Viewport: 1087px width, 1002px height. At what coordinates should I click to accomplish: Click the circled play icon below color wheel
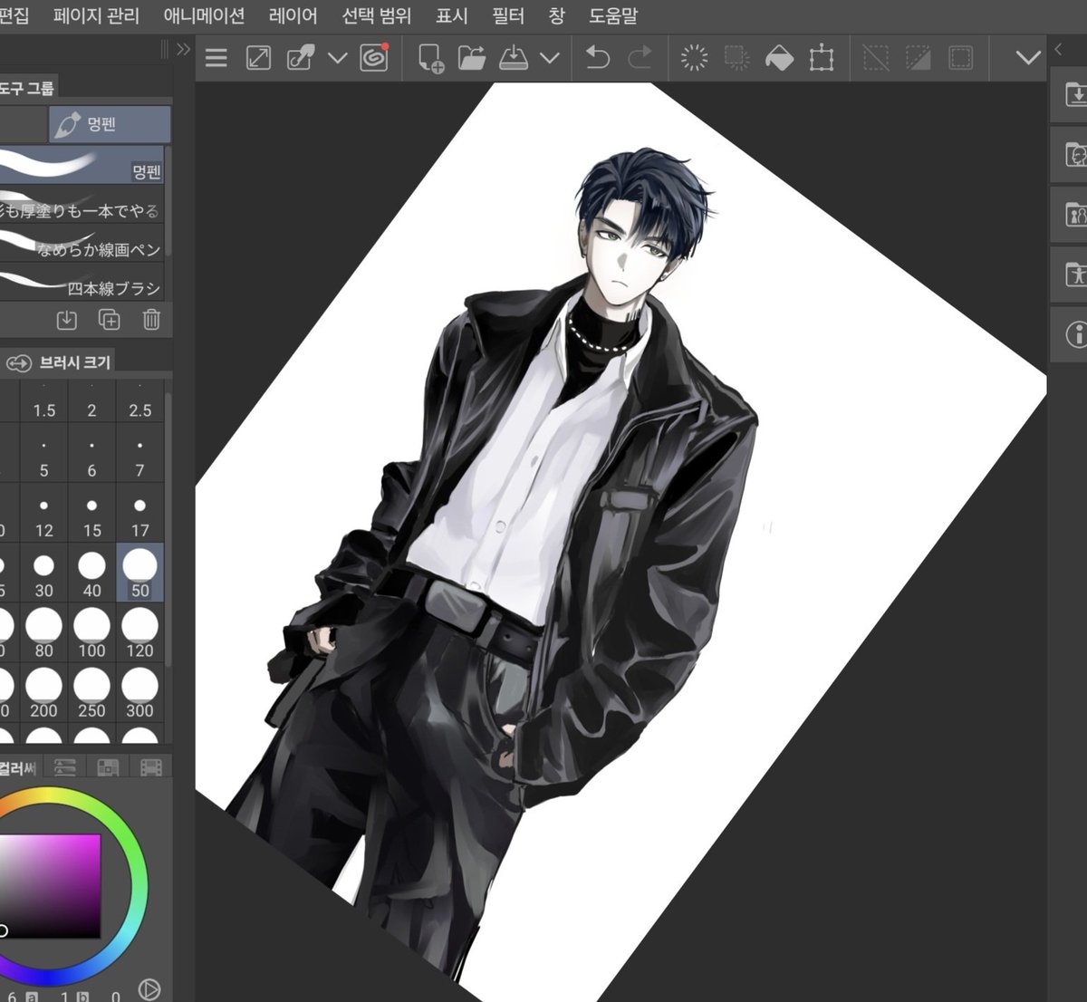150,989
